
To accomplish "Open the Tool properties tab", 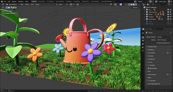I will 143,33.
